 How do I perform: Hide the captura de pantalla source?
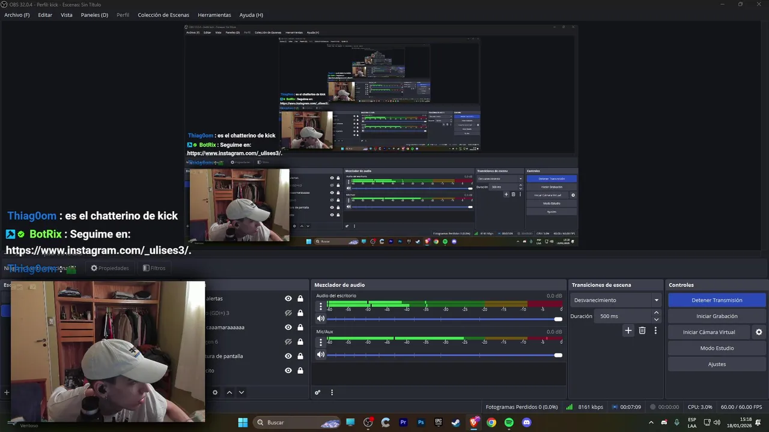point(288,356)
